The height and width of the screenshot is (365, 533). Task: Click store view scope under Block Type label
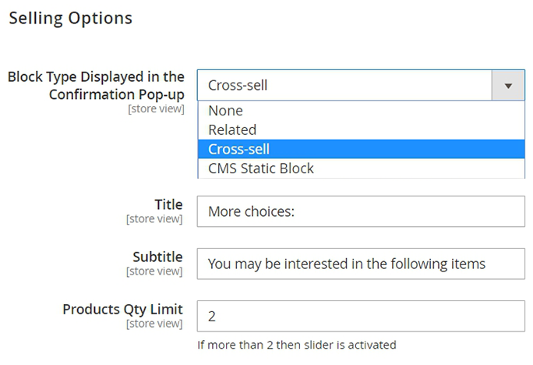(x=156, y=109)
